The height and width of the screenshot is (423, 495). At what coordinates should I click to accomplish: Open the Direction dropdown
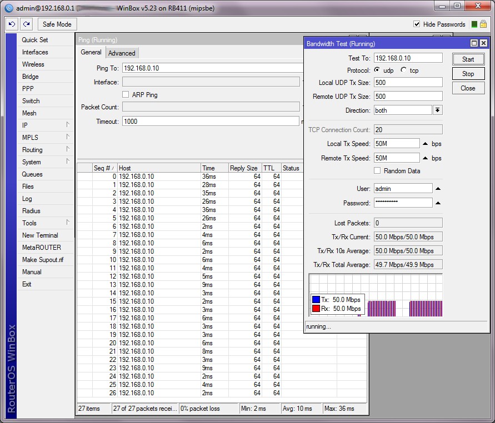(x=438, y=110)
